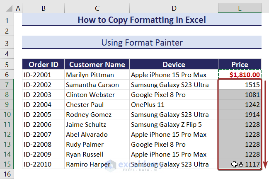
Task: Select column B header
Action: tap(43, 8)
